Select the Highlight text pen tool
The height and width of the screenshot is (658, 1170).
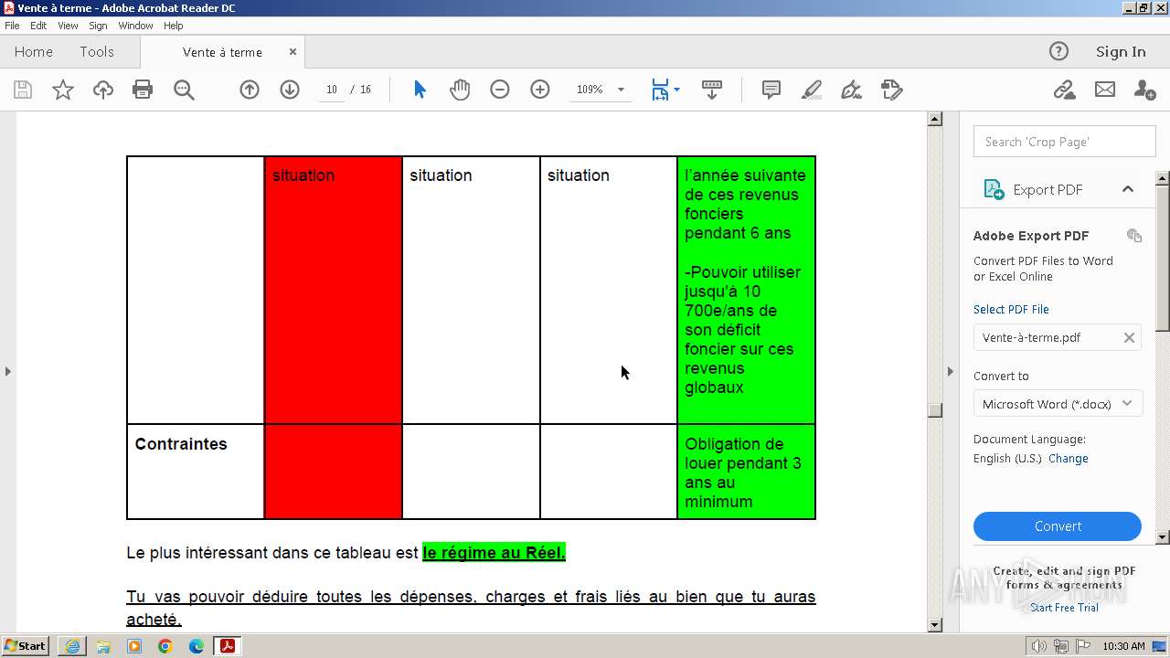[812, 90]
